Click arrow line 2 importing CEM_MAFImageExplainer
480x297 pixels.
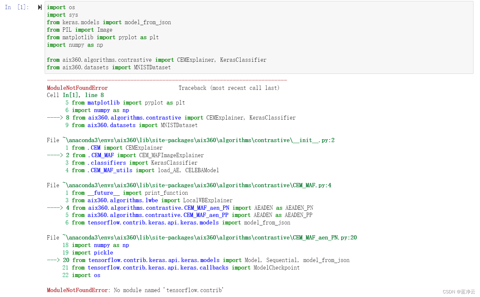(x=125, y=155)
